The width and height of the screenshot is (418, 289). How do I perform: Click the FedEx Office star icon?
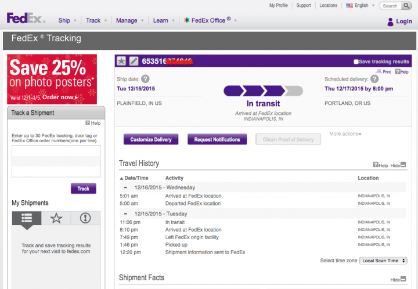(x=187, y=20)
